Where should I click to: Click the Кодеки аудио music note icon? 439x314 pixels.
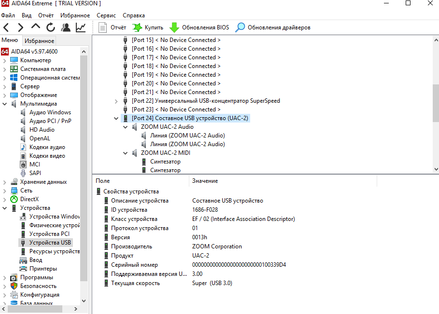point(23,147)
